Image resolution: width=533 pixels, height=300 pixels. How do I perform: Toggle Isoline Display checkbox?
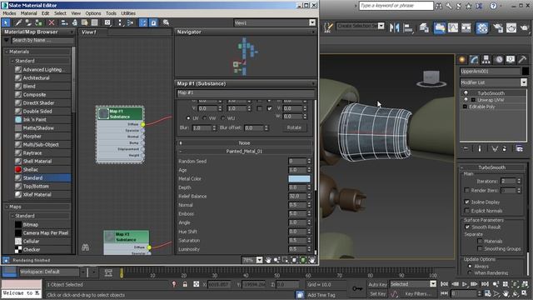[x=466, y=202]
